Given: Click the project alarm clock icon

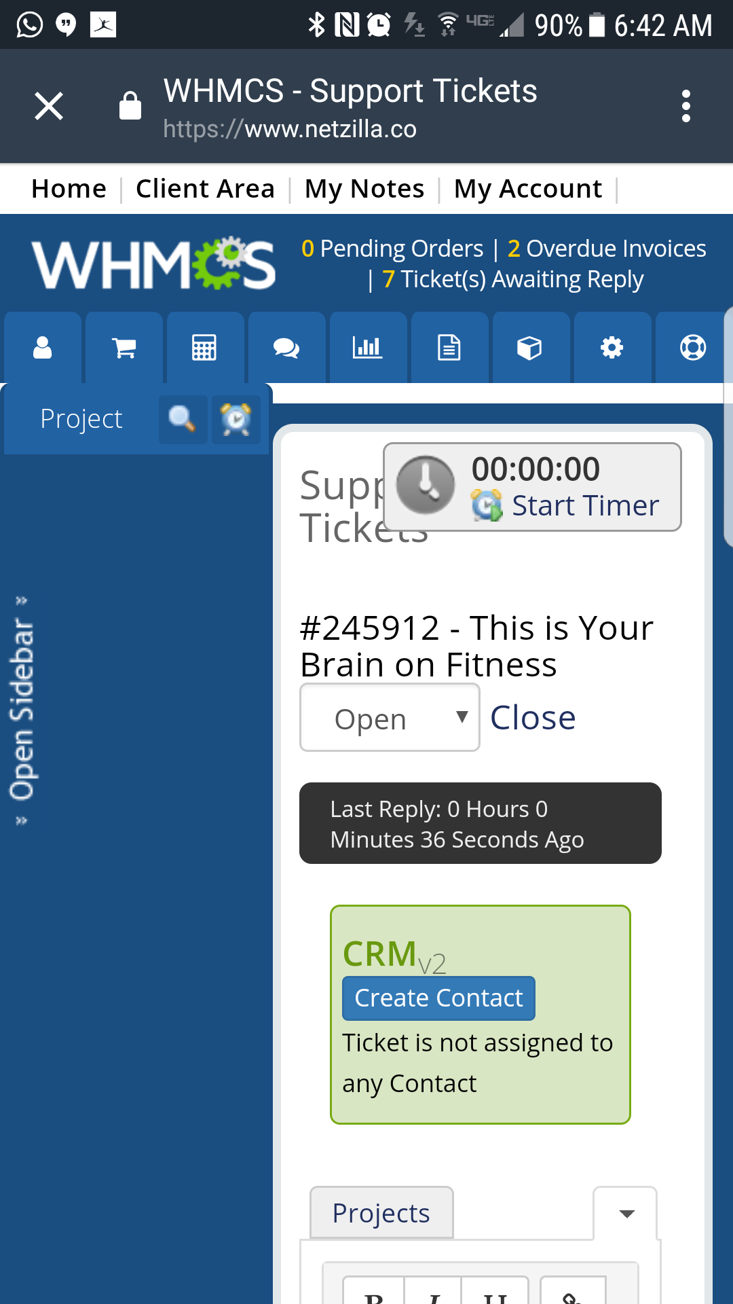Looking at the screenshot, I should (x=236, y=419).
